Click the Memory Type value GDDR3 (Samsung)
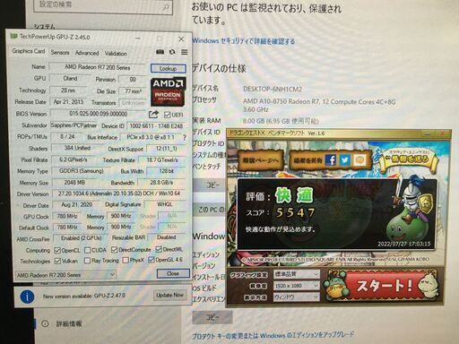The image size is (459, 344). pyautogui.click(x=81, y=171)
